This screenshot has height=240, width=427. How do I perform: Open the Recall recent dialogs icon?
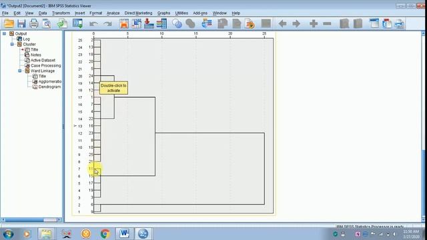[77, 24]
